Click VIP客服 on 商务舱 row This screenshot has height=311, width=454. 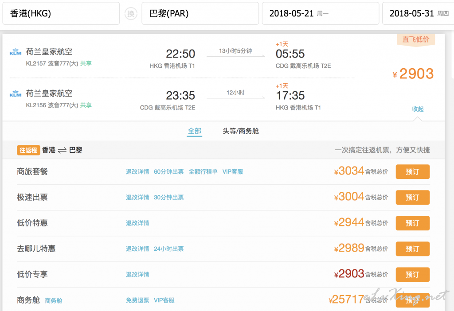(x=164, y=300)
